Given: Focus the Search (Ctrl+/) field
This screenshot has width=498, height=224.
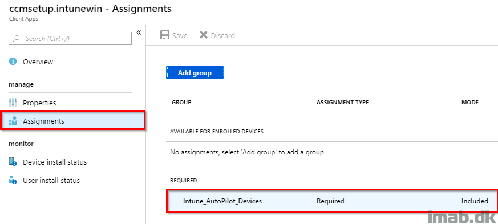Looking at the screenshot, I should 70,38.
